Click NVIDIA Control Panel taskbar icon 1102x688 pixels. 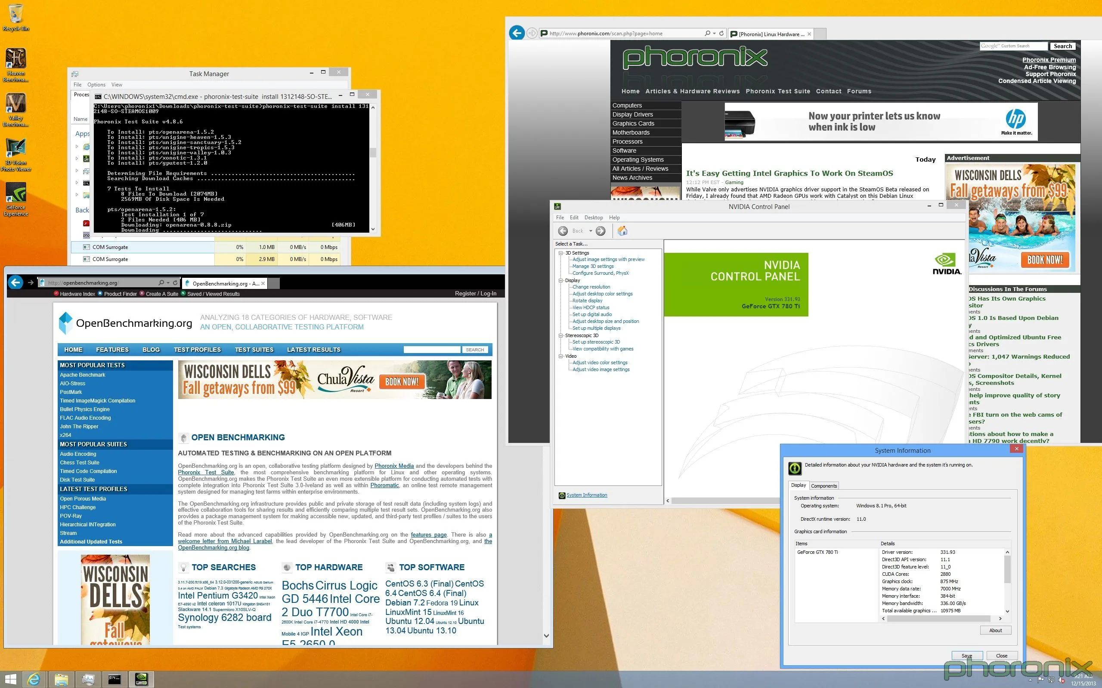pos(141,679)
